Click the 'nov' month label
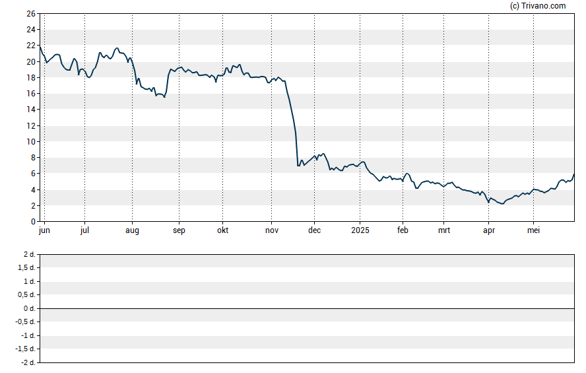Viewport: 586px width, 373px height. [272, 230]
